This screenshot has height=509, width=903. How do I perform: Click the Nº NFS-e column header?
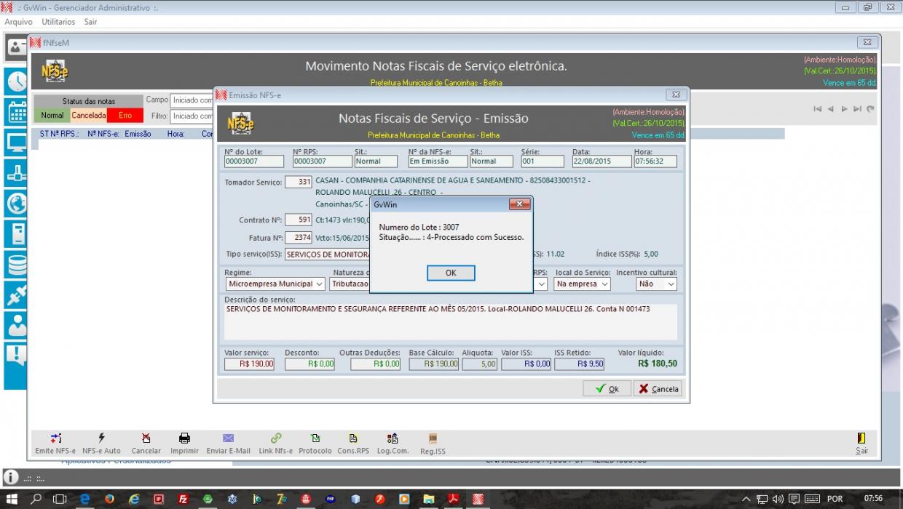(x=103, y=134)
